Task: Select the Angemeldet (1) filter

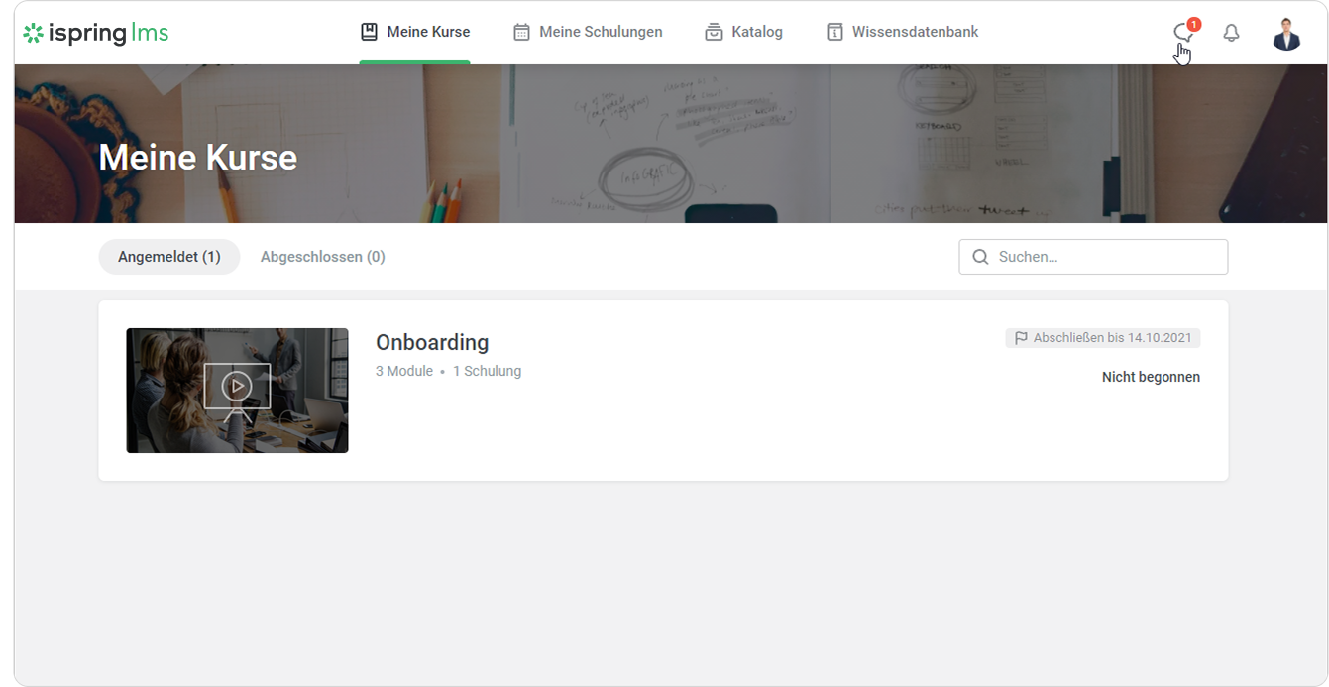Action: [x=169, y=257]
